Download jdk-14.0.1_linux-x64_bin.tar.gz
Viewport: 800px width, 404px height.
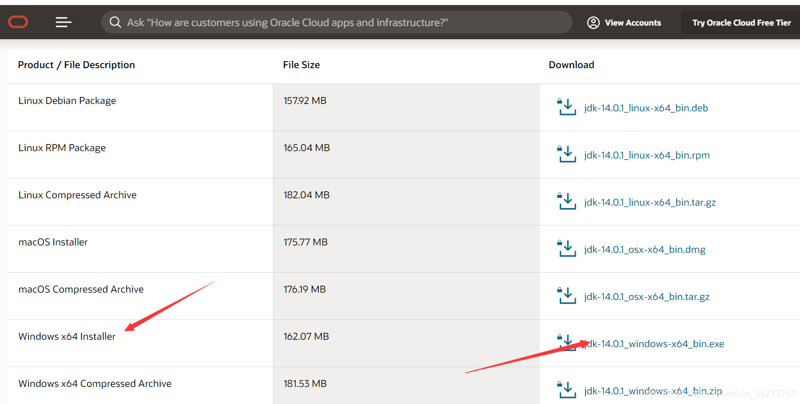[x=650, y=202]
